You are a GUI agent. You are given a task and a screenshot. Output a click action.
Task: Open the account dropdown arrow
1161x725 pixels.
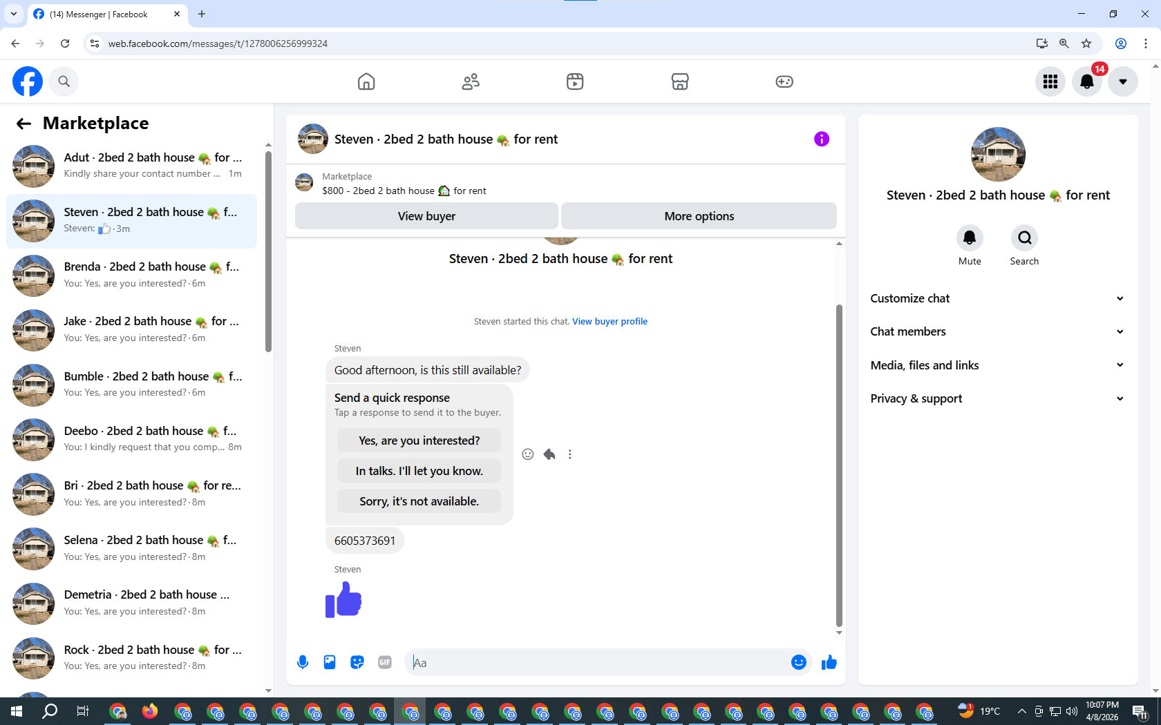[1123, 81]
